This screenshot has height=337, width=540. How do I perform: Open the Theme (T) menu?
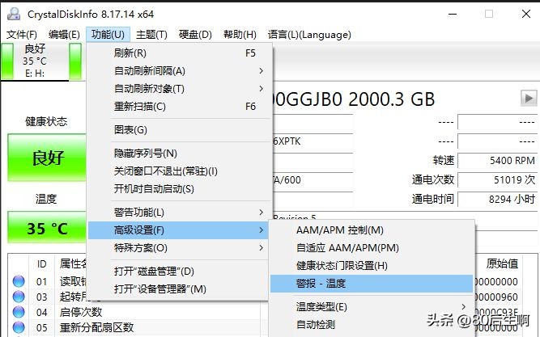[151, 35]
